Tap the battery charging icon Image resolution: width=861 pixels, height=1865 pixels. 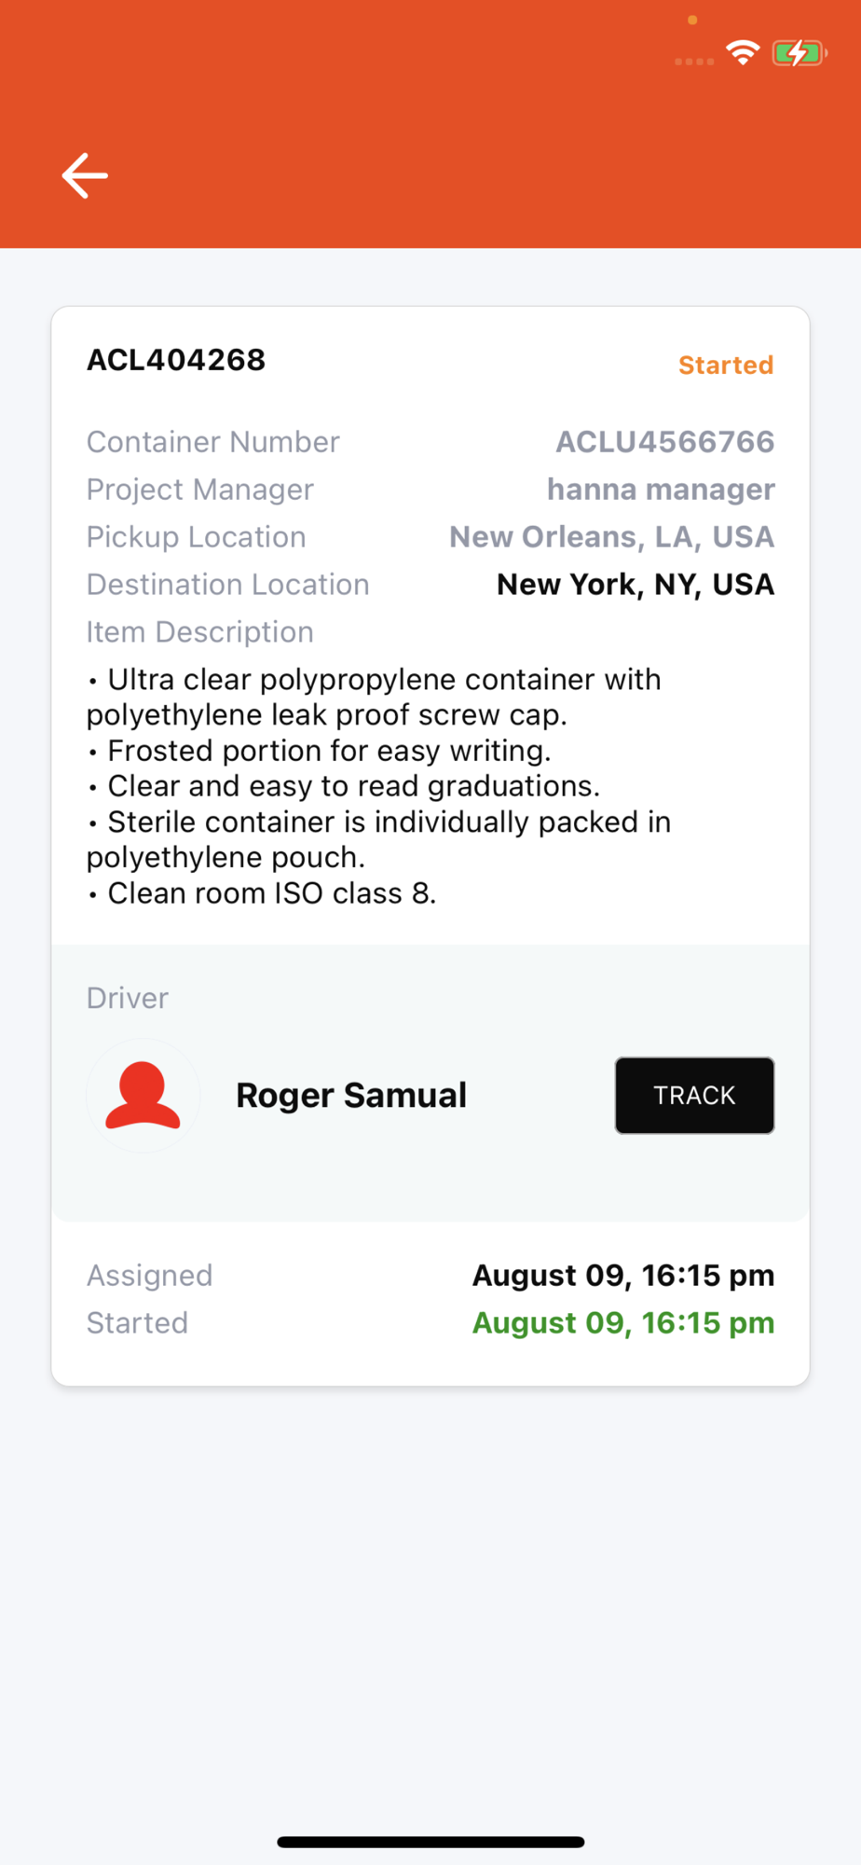(x=799, y=53)
